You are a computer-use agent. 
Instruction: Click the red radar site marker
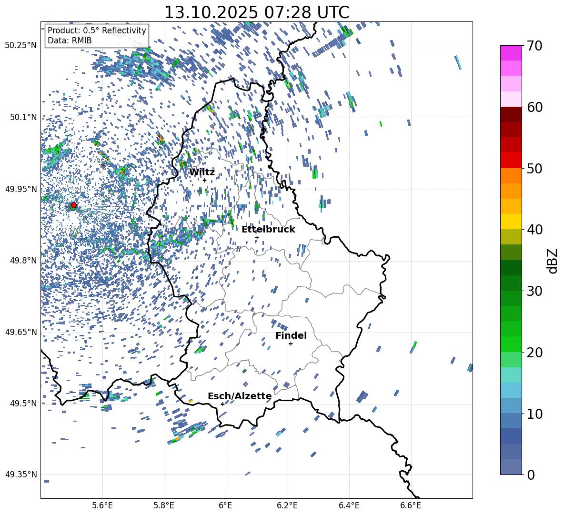coord(73,205)
